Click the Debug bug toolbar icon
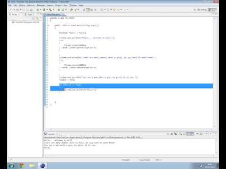The width and height of the screenshot is (226, 169). [38, 10]
